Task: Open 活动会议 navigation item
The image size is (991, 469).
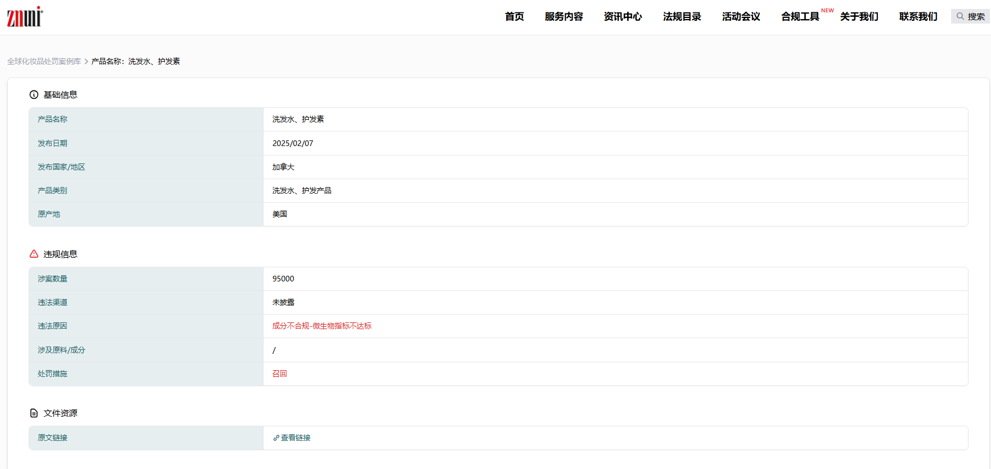Action: 741,17
